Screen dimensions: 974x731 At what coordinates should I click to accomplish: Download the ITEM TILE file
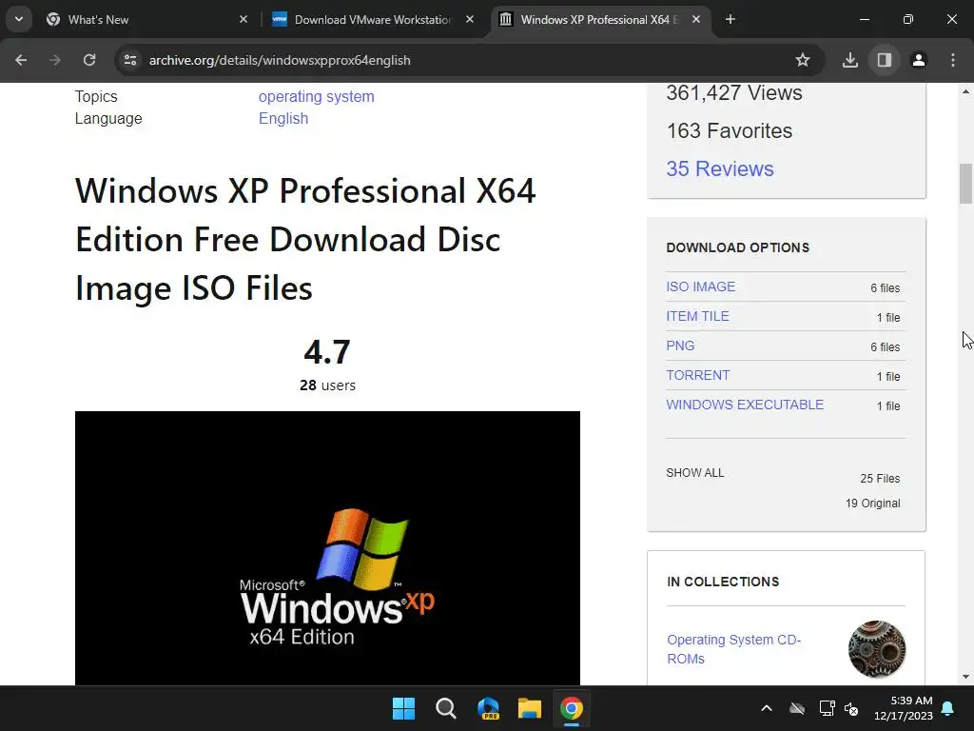click(x=697, y=316)
